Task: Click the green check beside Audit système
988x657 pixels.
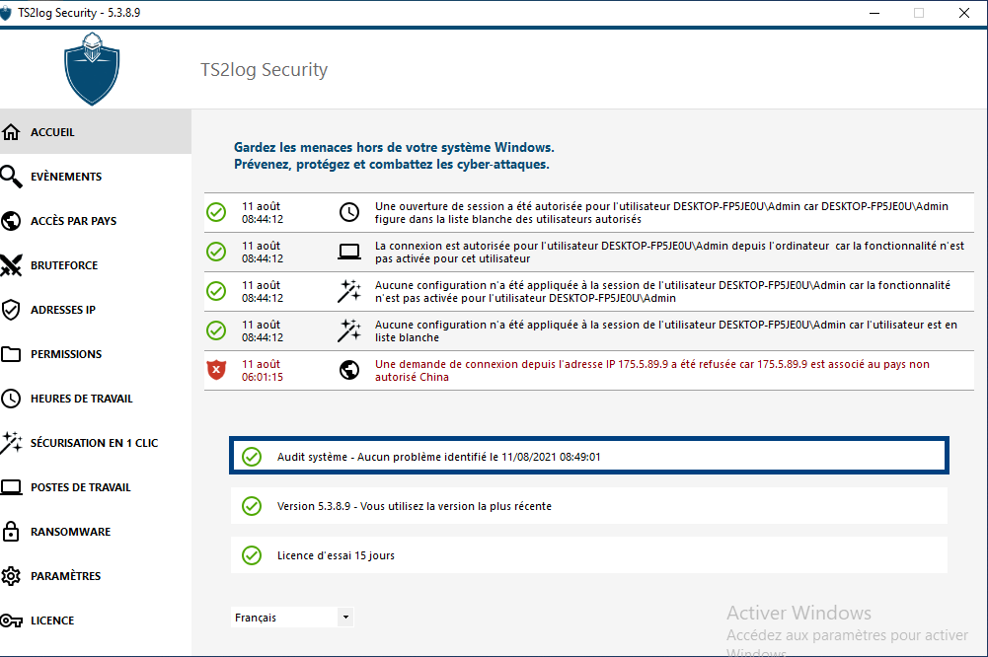Action: point(252,457)
